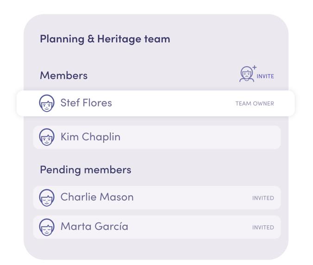Click the Planning & Heritage team title

click(x=105, y=39)
